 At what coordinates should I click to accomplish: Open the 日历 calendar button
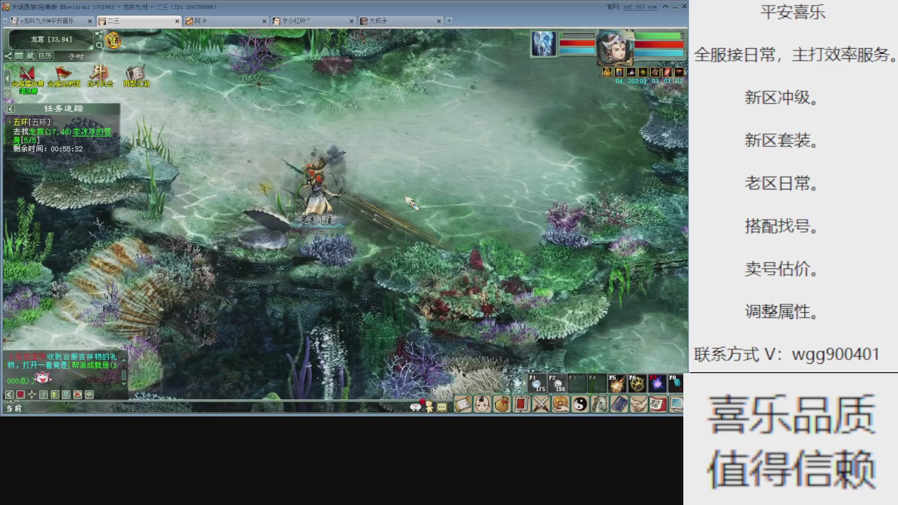[x=45, y=56]
